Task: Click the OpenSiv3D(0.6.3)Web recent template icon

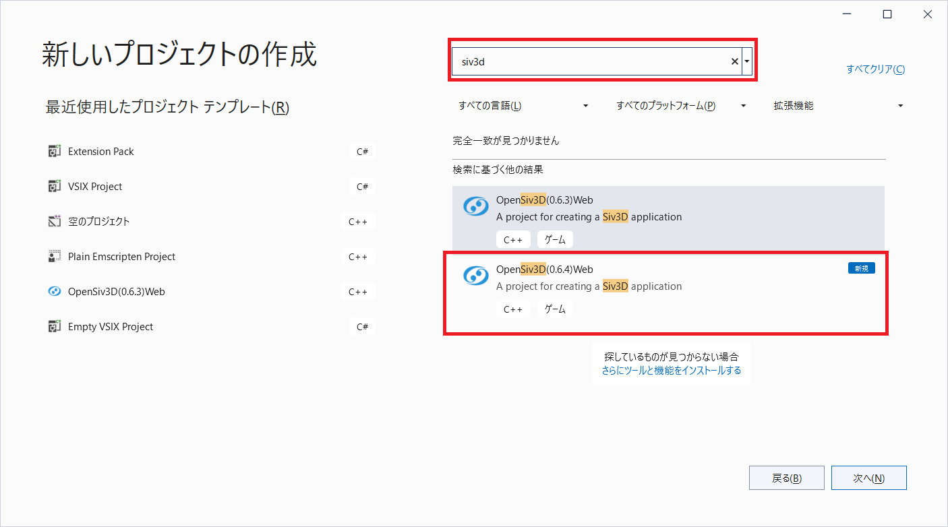Action: pyautogui.click(x=55, y=292)
